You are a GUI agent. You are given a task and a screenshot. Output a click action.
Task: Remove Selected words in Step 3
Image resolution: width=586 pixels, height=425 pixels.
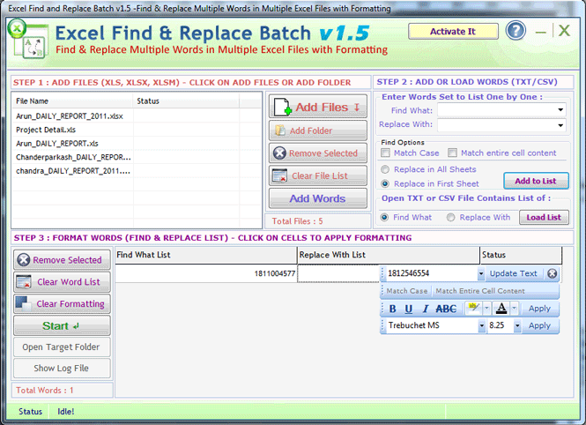point(62,260)
